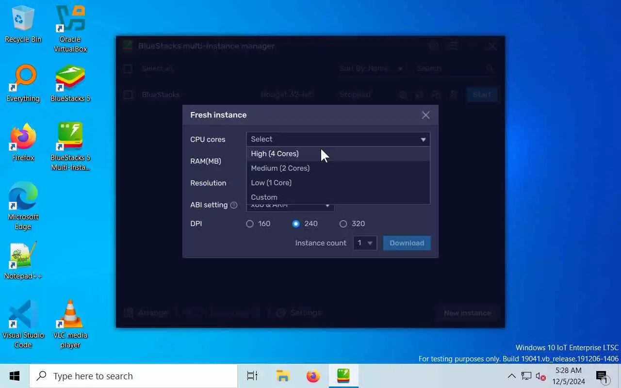The height and width of the screenshot is (388, 621).
Task: Select the Visual Studio Code desktop shortcut
Action: [x=23, y=324]
